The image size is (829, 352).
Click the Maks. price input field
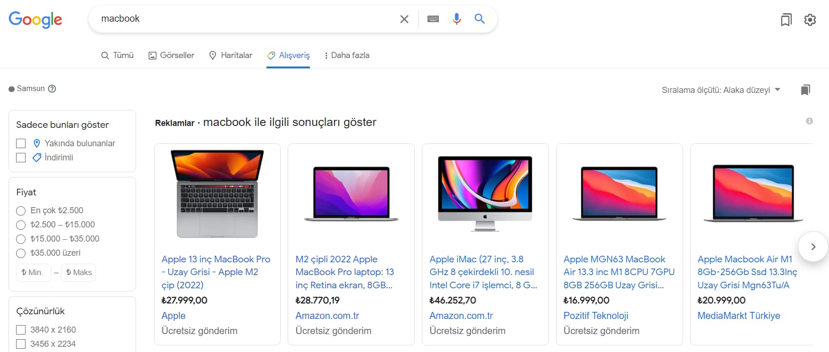point(78,272)
